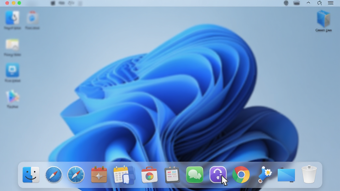Open the blue cube icon at top-right desktop

click(323, 19)
